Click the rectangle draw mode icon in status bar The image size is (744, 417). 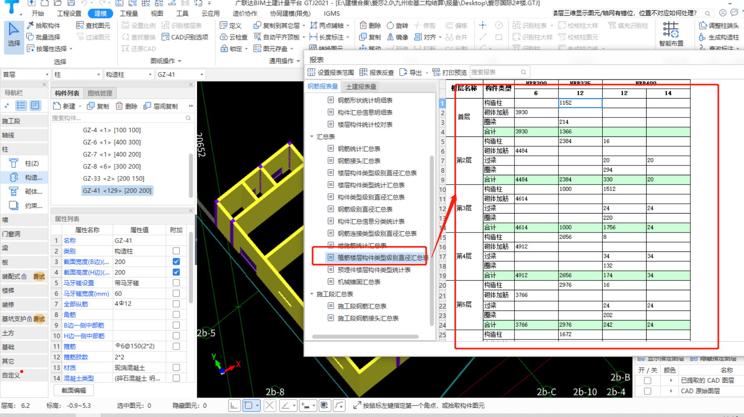[249, 406]
